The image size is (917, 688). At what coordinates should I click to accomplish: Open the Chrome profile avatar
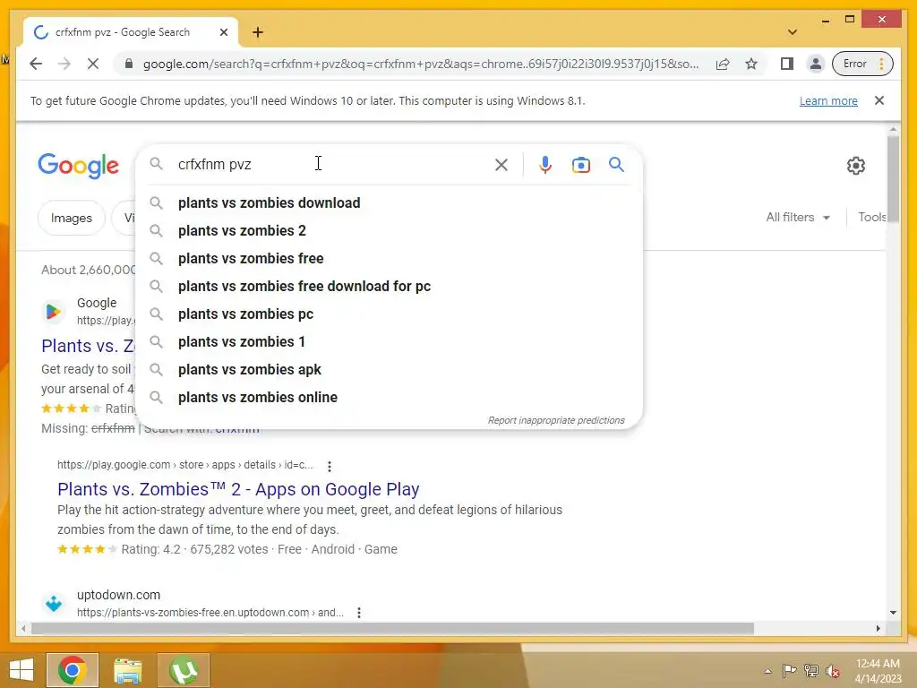tap(815, 64)
